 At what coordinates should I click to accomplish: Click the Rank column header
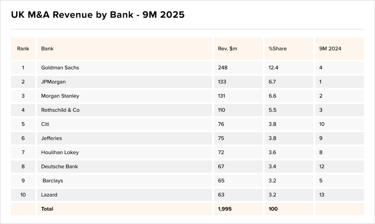pos(23,49)
